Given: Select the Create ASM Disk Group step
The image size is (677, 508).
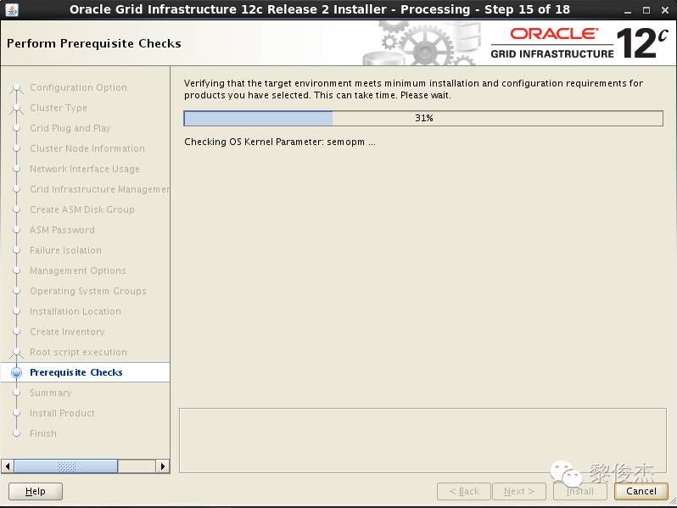Looking at the screenshot, I should (x=82, y=209).
